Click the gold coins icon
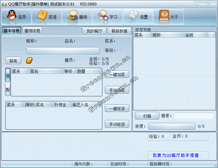 [x=29, y=60]
